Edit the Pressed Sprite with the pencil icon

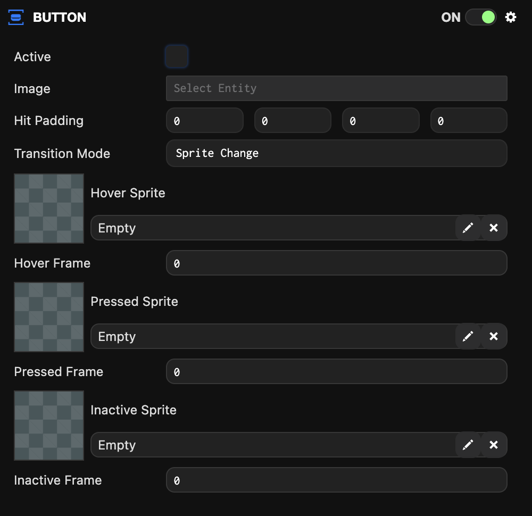tap(468, 336)
